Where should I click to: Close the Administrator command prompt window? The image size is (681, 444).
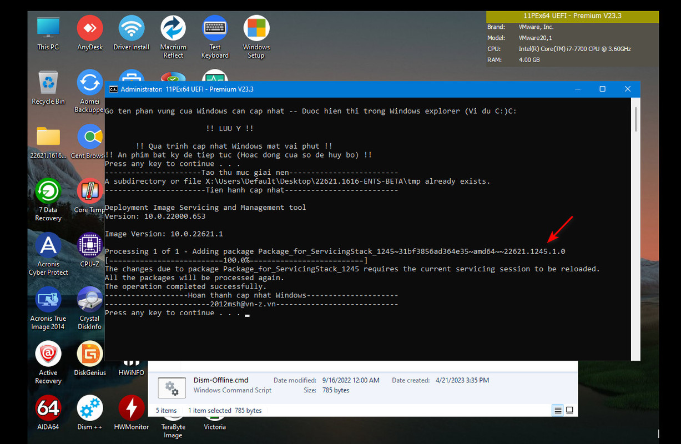click(x=628, y=89)
